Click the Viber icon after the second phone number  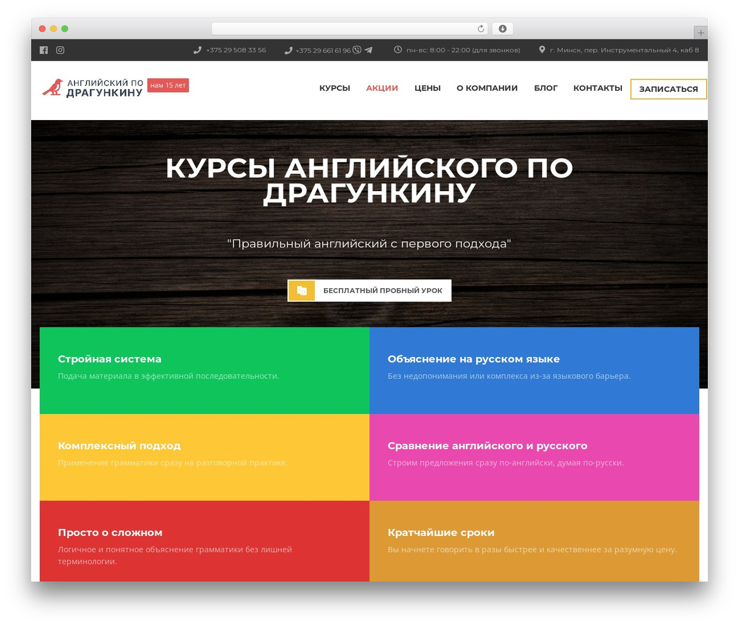pos(357,50)
